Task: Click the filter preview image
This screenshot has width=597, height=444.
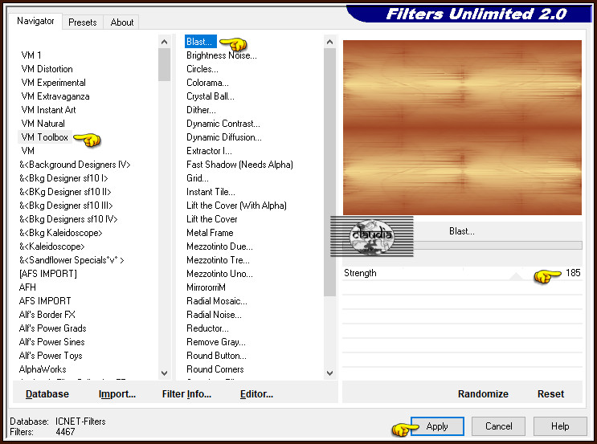Action: click(462, 128)
